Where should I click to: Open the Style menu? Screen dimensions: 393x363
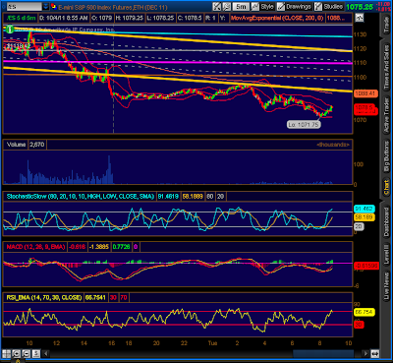(263, 7)
